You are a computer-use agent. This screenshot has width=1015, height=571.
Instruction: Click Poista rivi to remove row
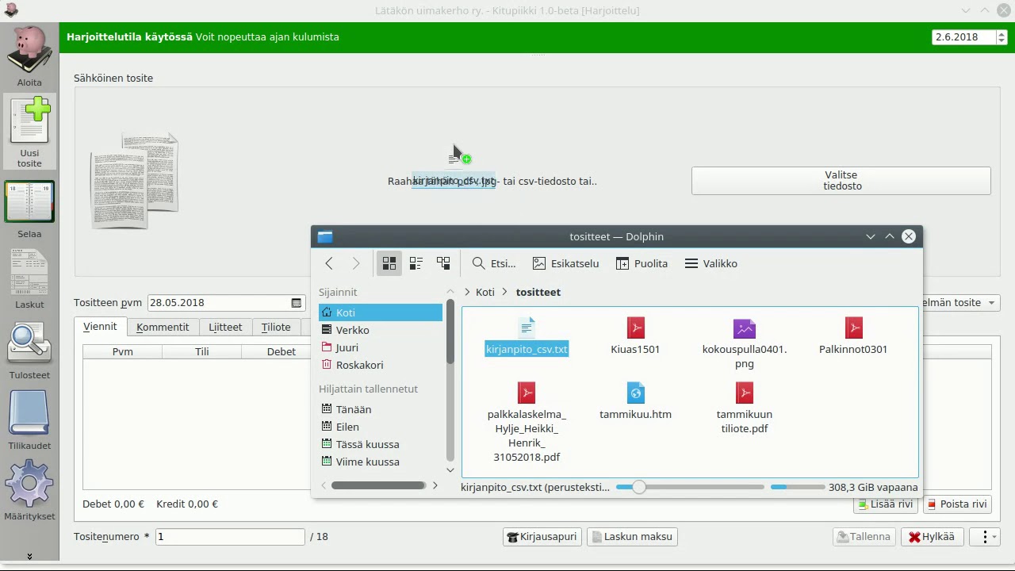point(956,504)
